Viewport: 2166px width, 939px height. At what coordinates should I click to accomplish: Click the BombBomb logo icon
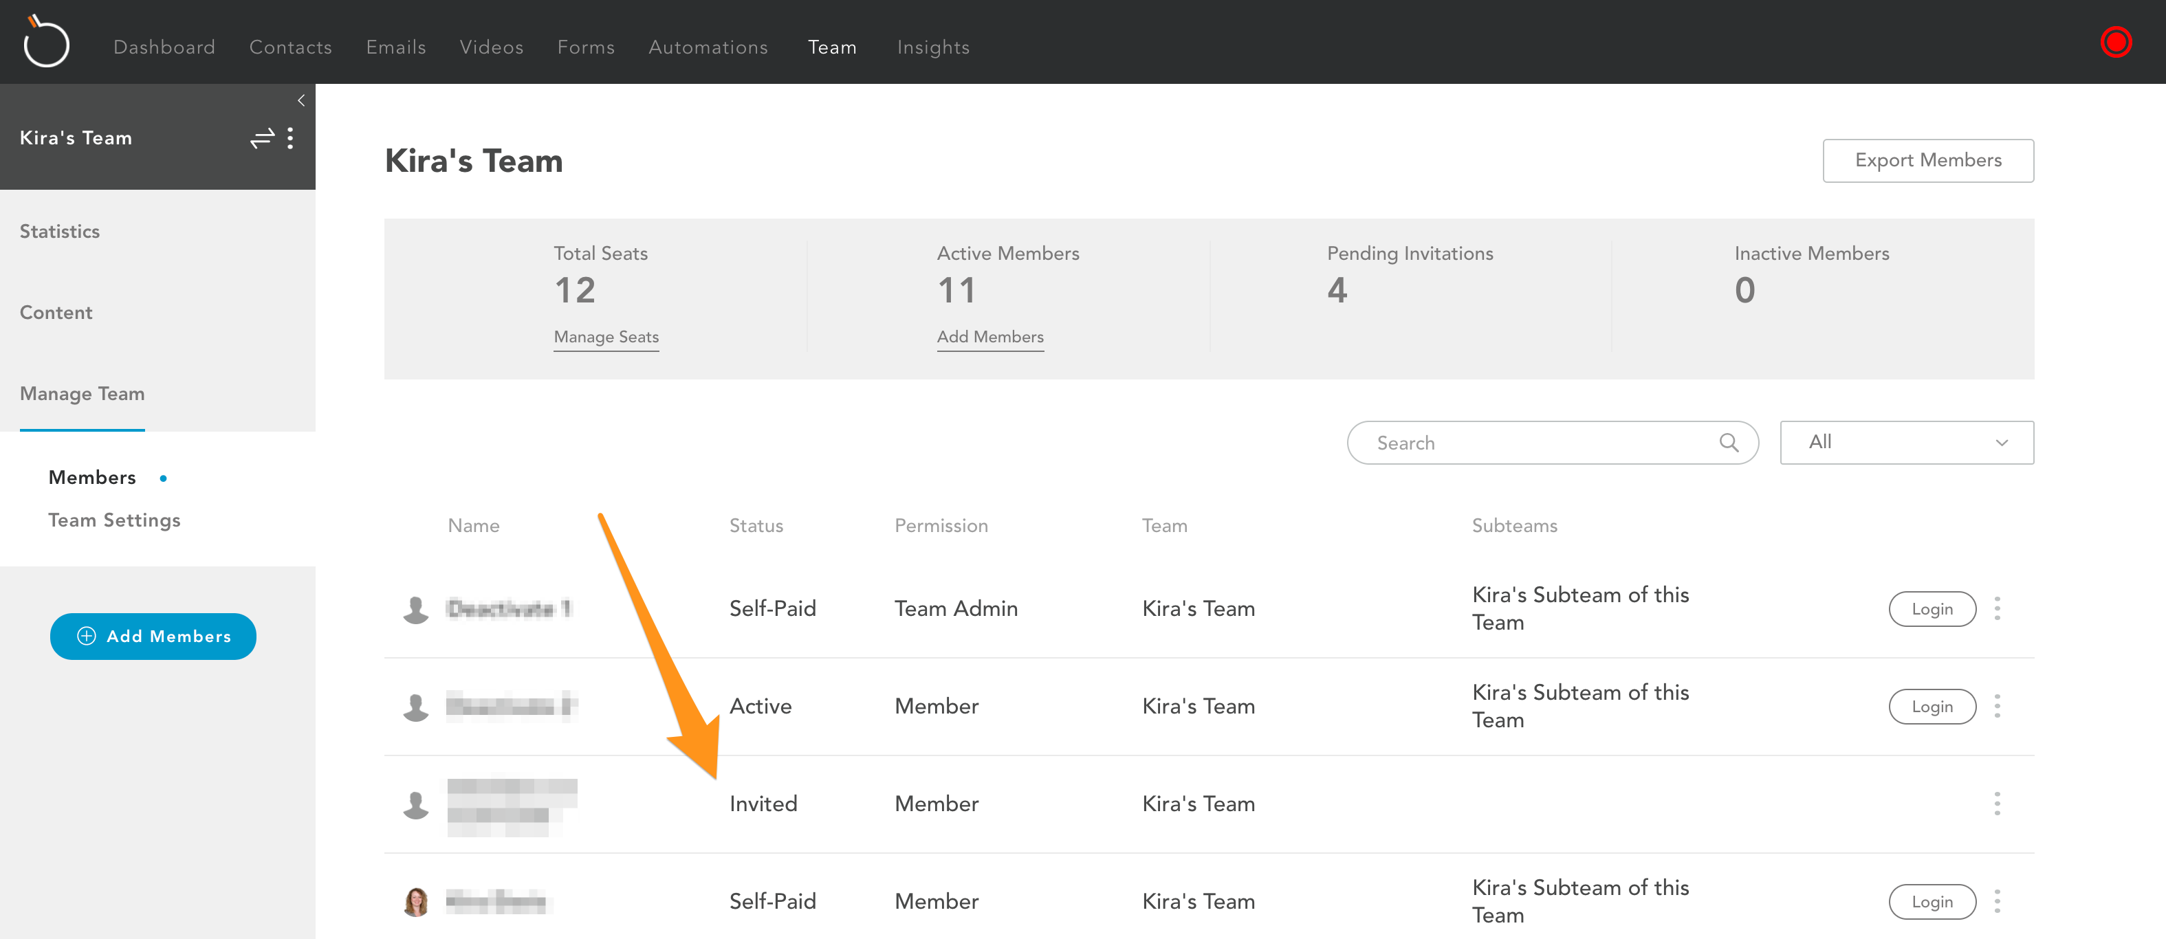pos(45,41)
